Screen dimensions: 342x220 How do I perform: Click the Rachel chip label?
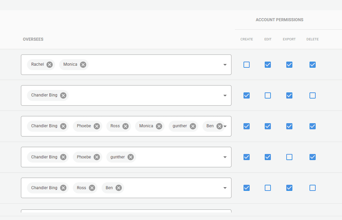point(38,64)
